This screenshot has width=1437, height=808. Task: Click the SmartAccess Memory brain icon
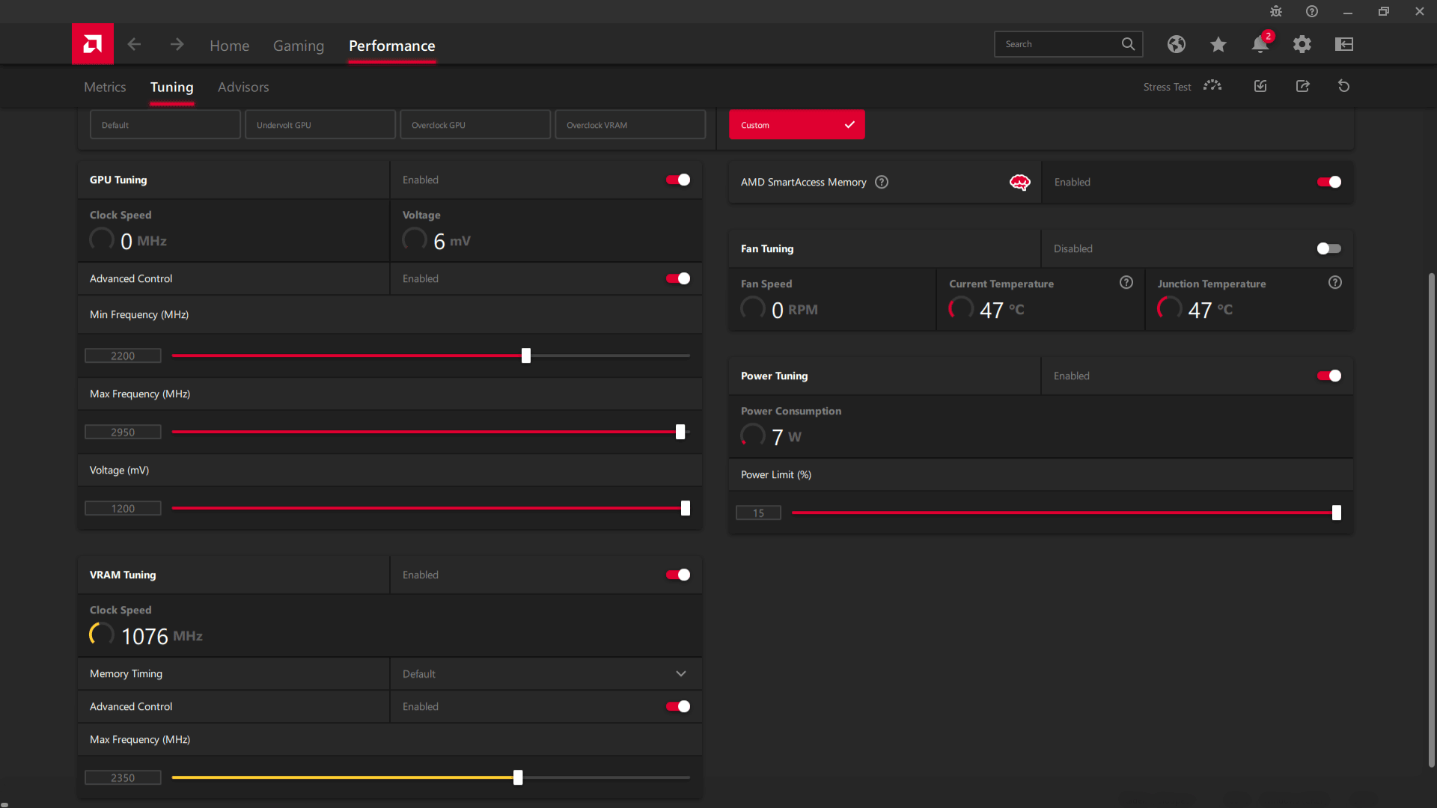coord(1020,182)
